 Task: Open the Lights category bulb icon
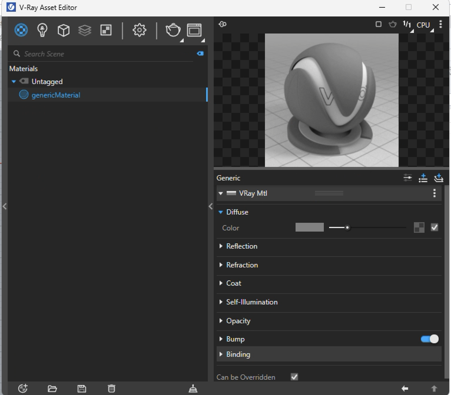point(42,30)
